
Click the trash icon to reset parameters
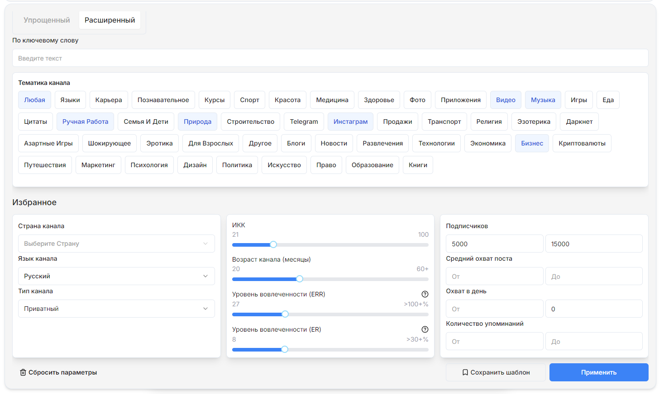(23, 372)
